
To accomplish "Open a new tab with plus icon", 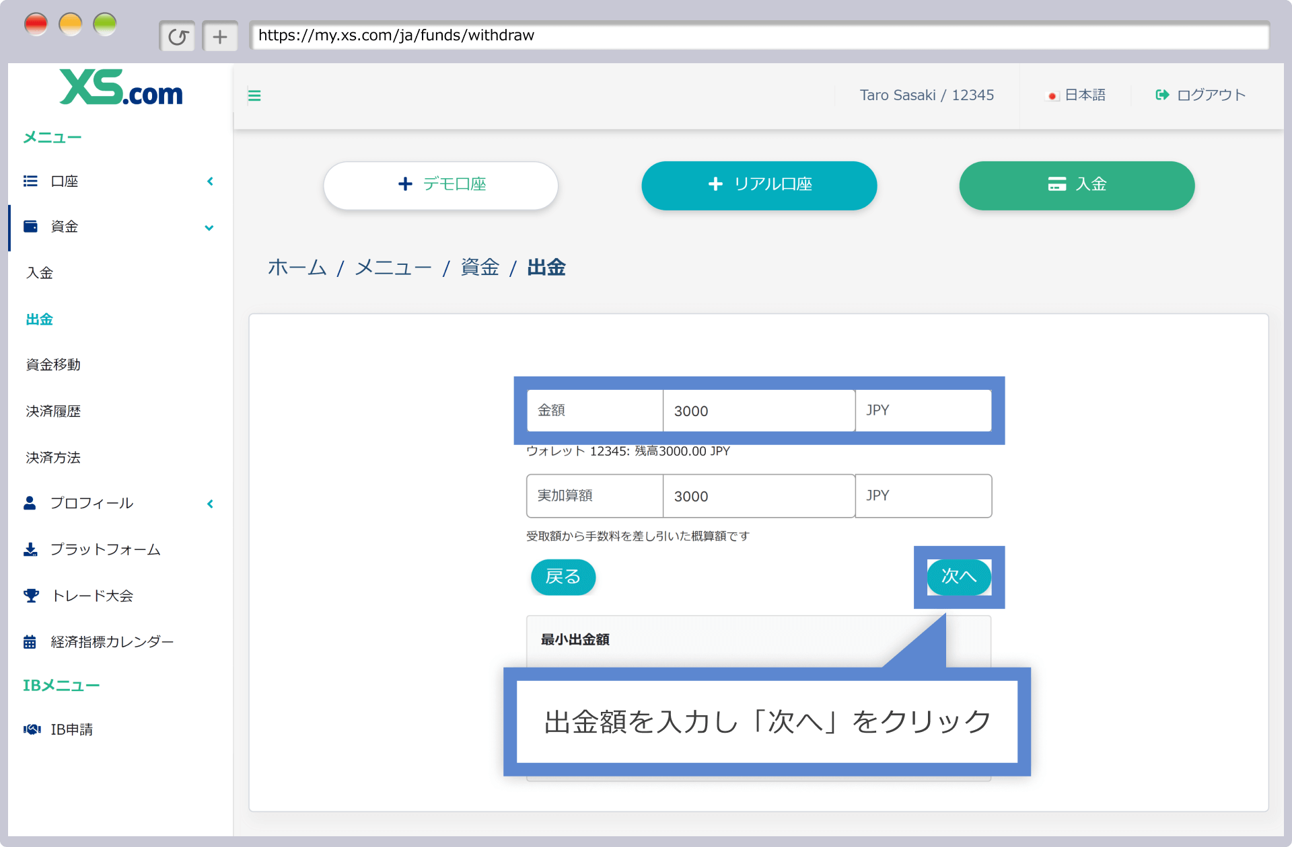I will 220,36.
